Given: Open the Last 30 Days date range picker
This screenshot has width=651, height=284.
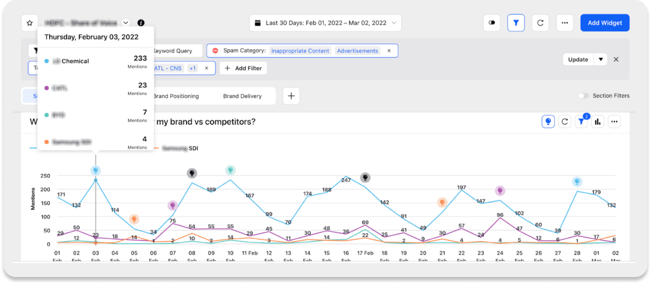Looking at the screenshot, I should coord(325,23).
